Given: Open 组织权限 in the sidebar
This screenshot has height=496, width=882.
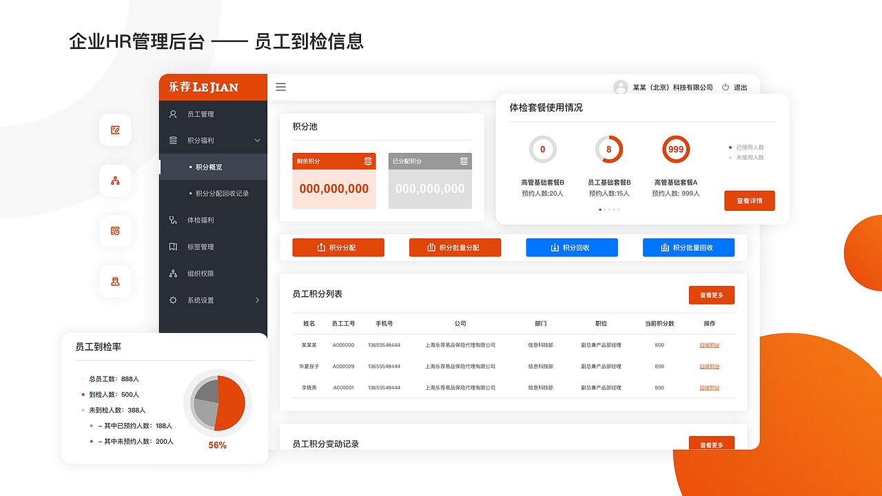Looking at the screenshot, I should 213,273.
